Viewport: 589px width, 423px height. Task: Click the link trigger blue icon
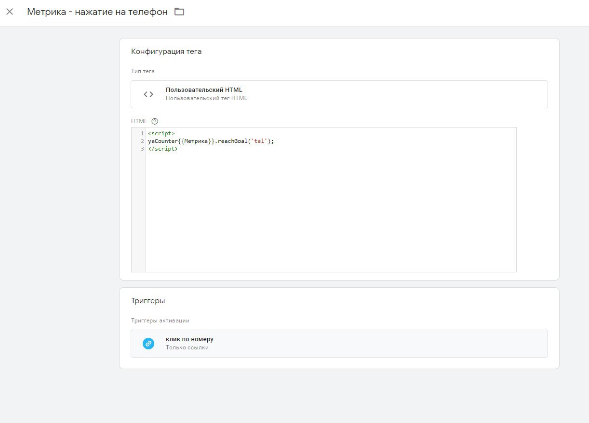click(148, 344)
